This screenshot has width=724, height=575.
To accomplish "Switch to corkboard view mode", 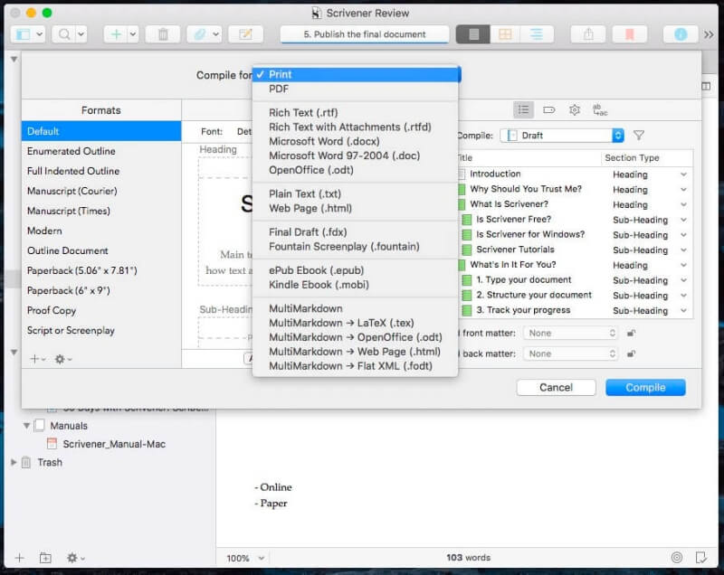I will click(x=504, y=34).
